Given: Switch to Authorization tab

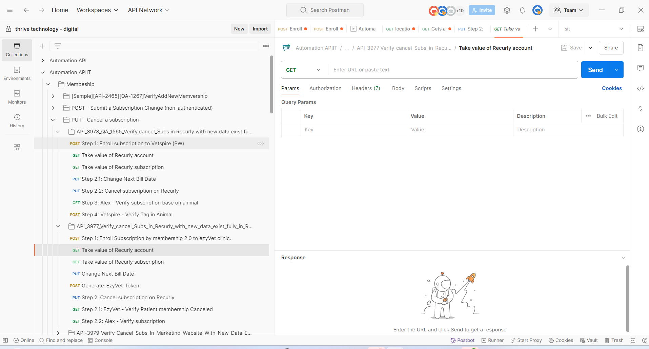Looking at the screenshot, I should 325,88.
